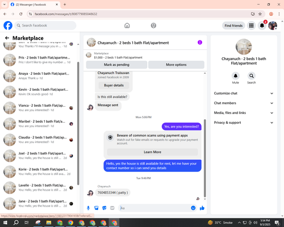The image size is (284, 227).
Task: Open Windows taskbar search
Action: point(16,222)
